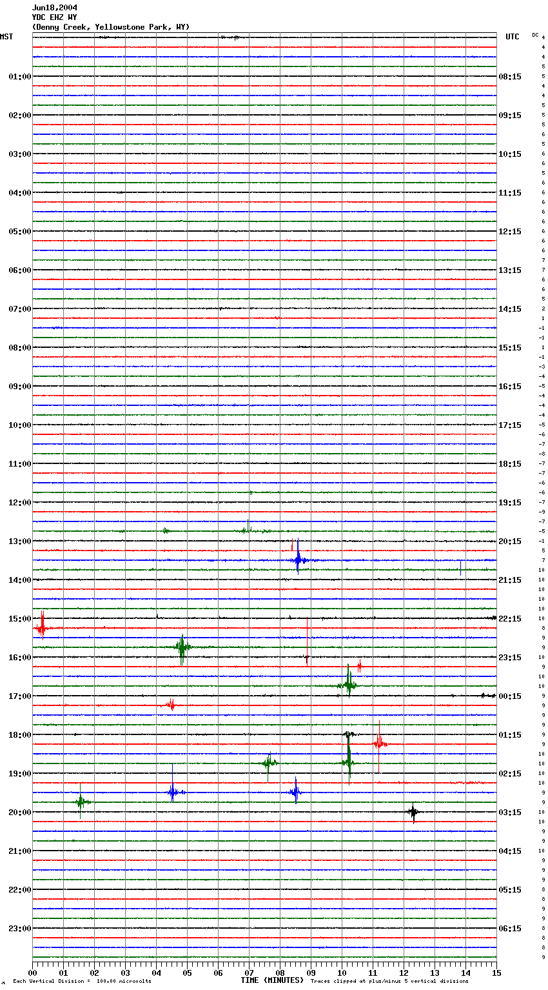Click the green seismic burst on the 16:45 trace

349,685
